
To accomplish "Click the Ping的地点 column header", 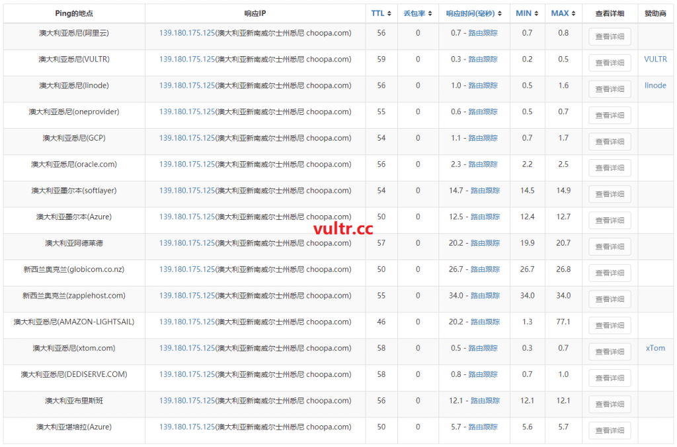I will 74,13.
